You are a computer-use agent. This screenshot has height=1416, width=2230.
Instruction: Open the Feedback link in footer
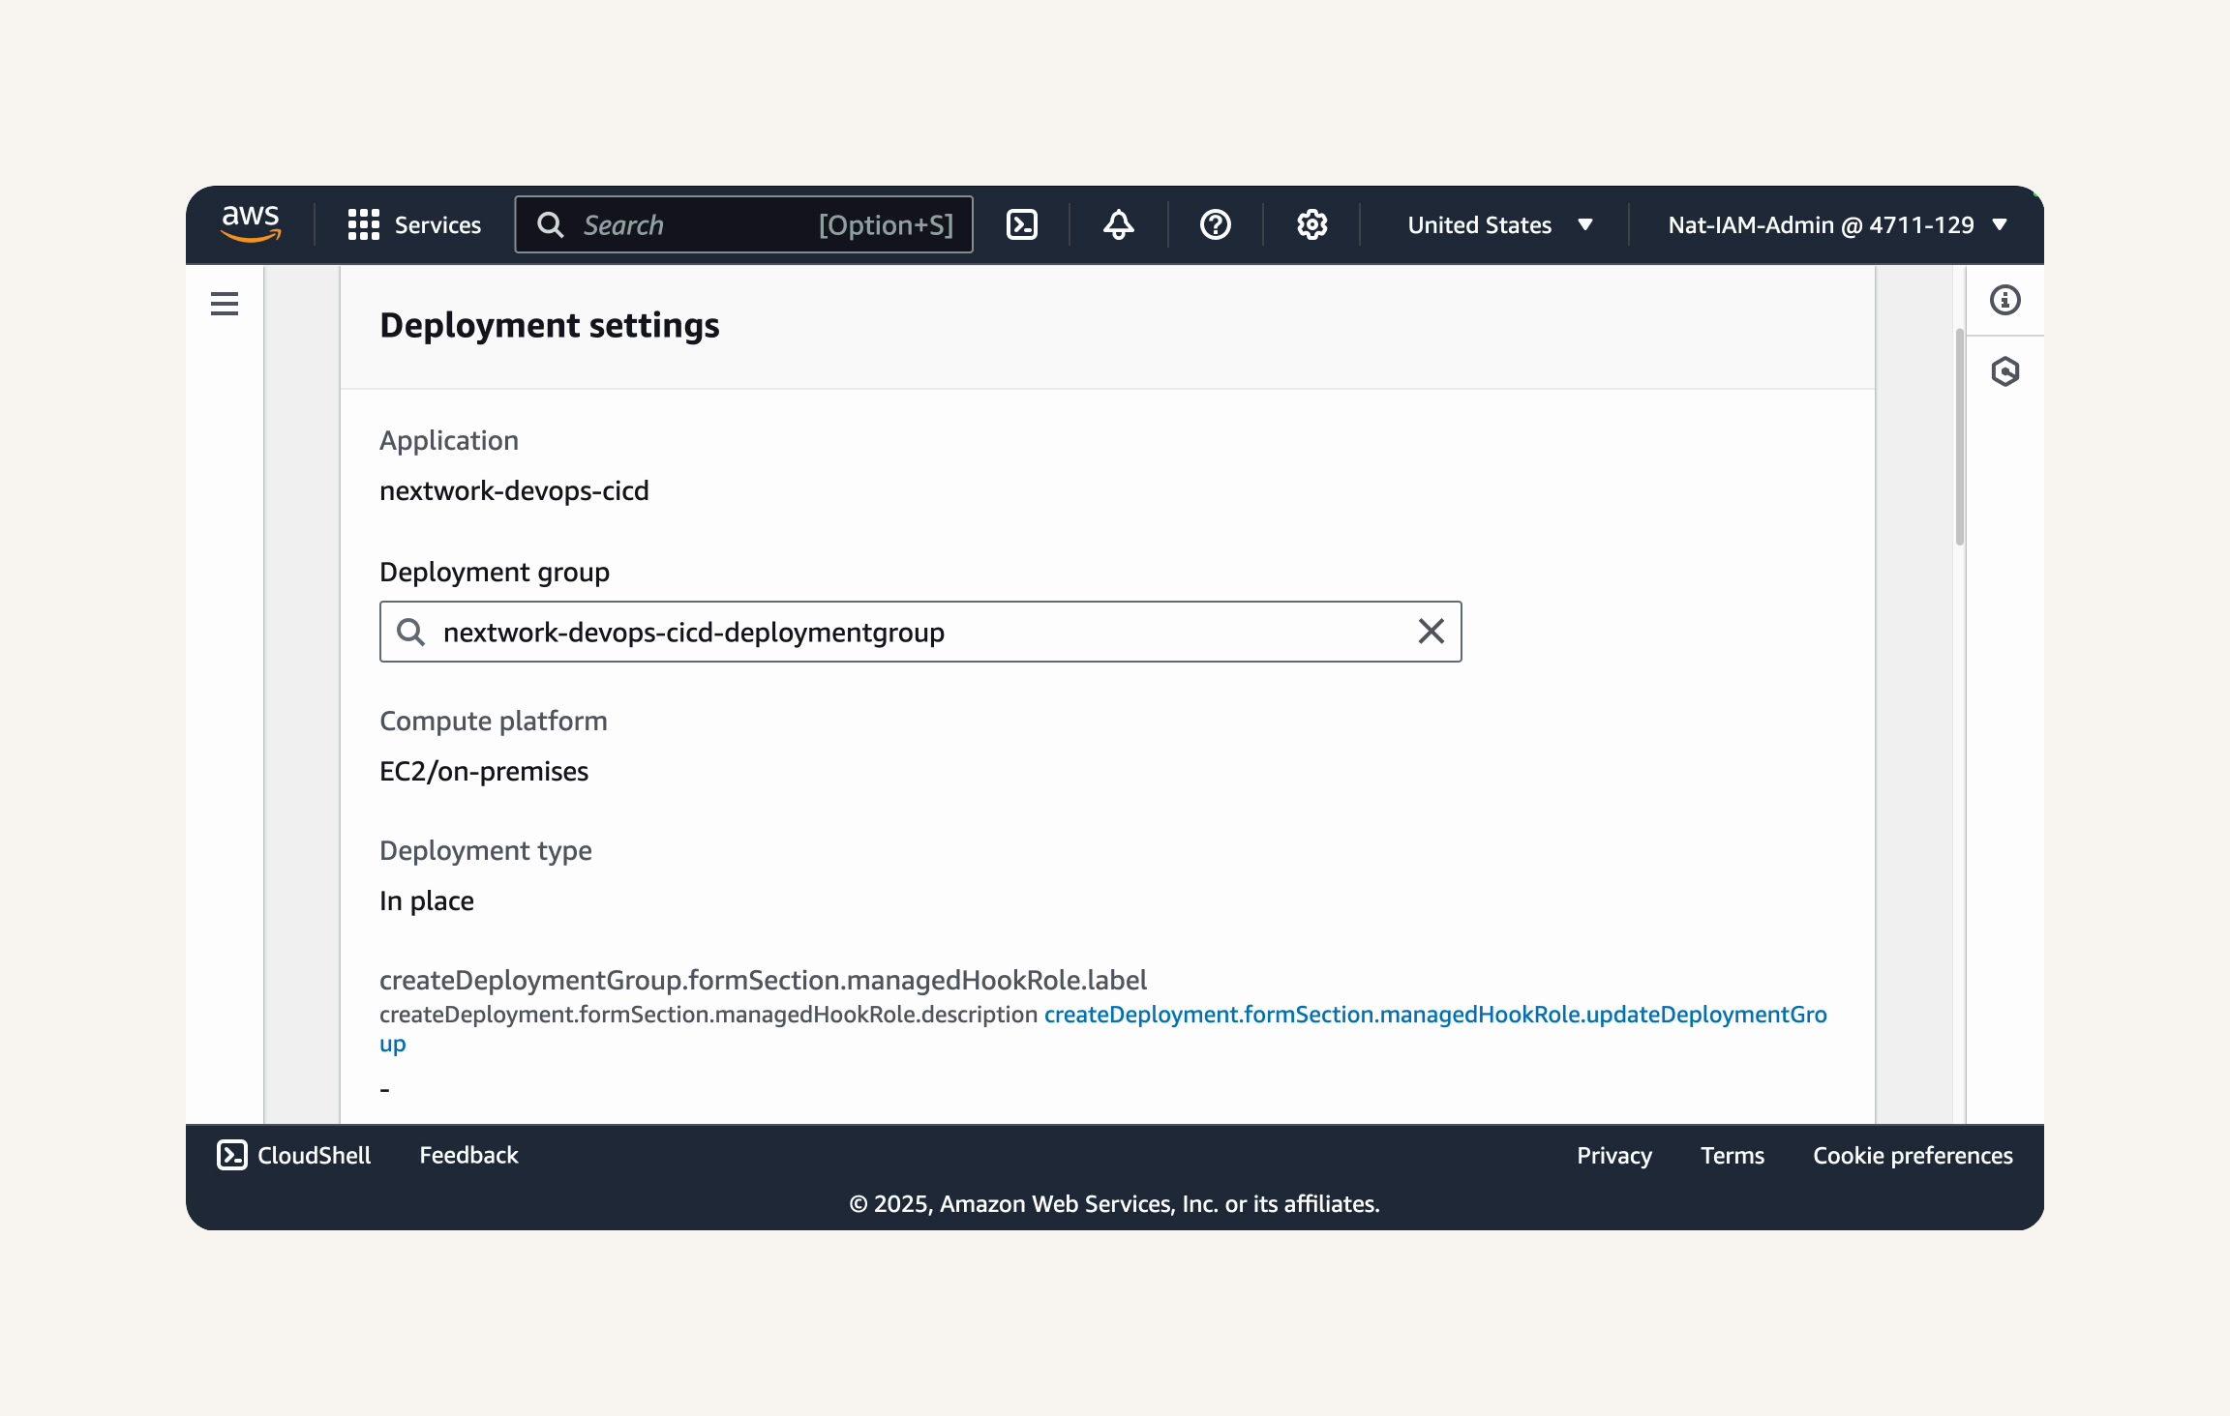tap(468, 1155)
